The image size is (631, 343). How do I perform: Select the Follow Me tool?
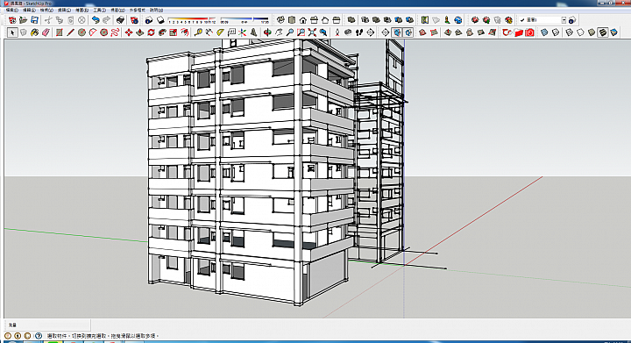click(162, 32)
